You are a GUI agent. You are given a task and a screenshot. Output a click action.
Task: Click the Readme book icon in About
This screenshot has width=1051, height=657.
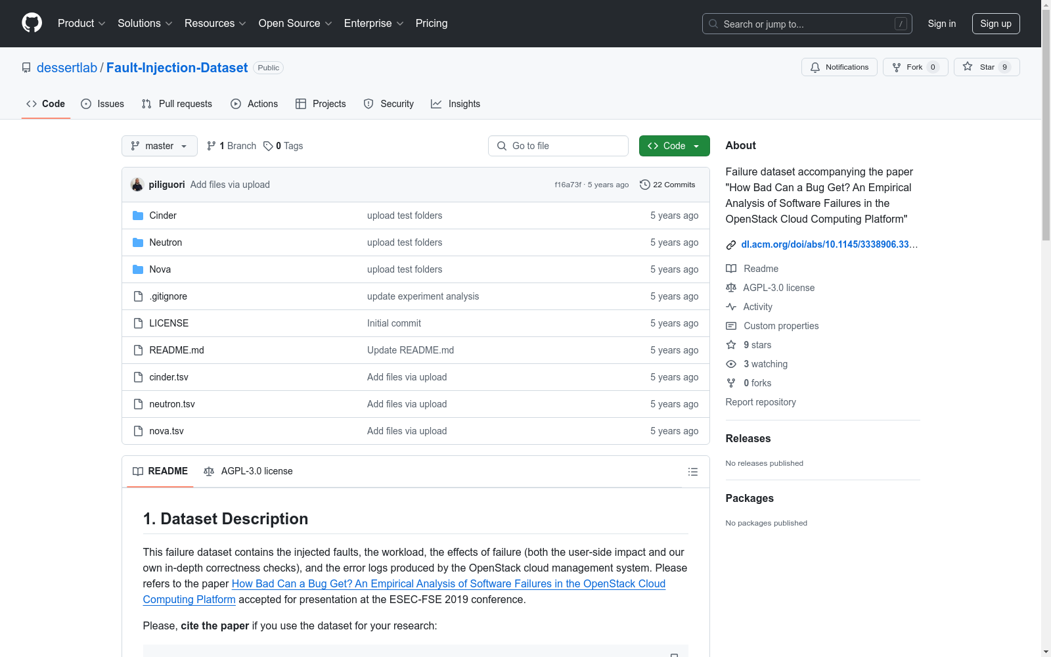tap(731, 269)
